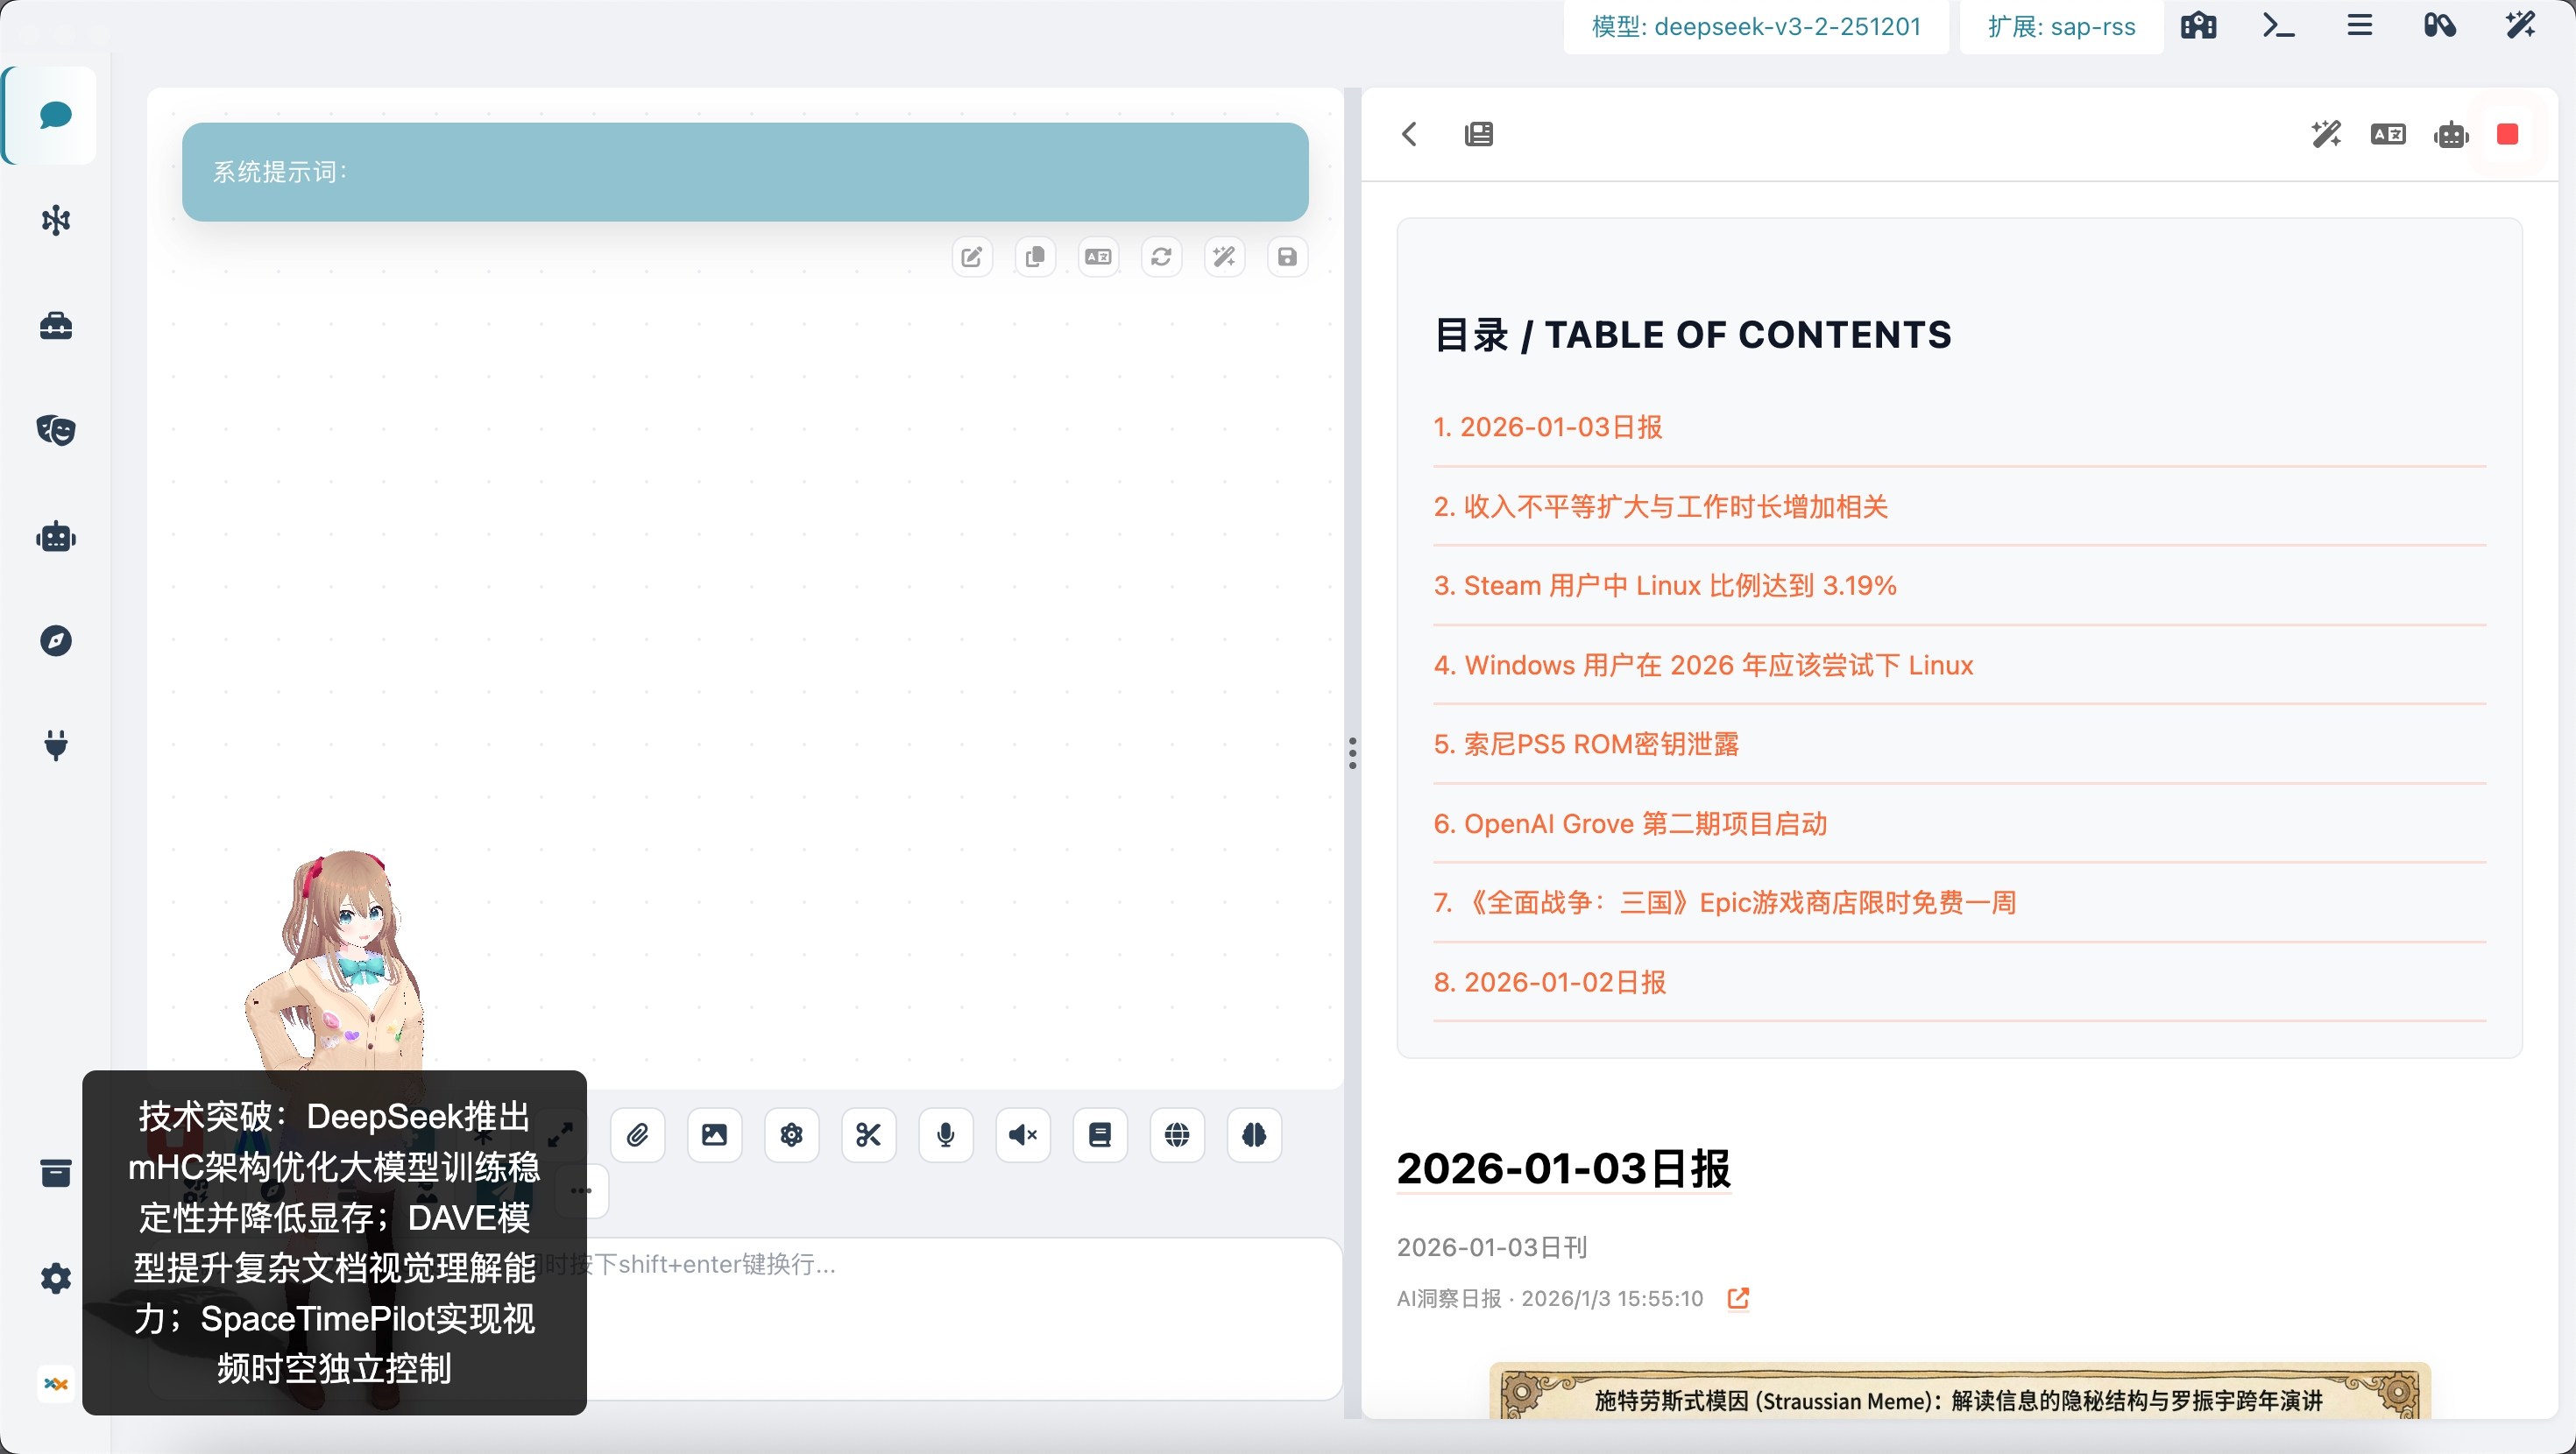Add an image via the picture icon
This screenshot has height=1454, width=2576.
pos(715,1135)
